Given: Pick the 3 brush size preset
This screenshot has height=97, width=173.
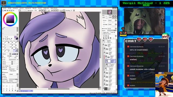Looking at the screenshot, I should point(10,89).
